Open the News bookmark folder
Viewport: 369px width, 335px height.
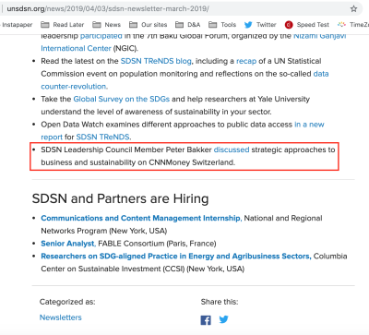[106, 25]
